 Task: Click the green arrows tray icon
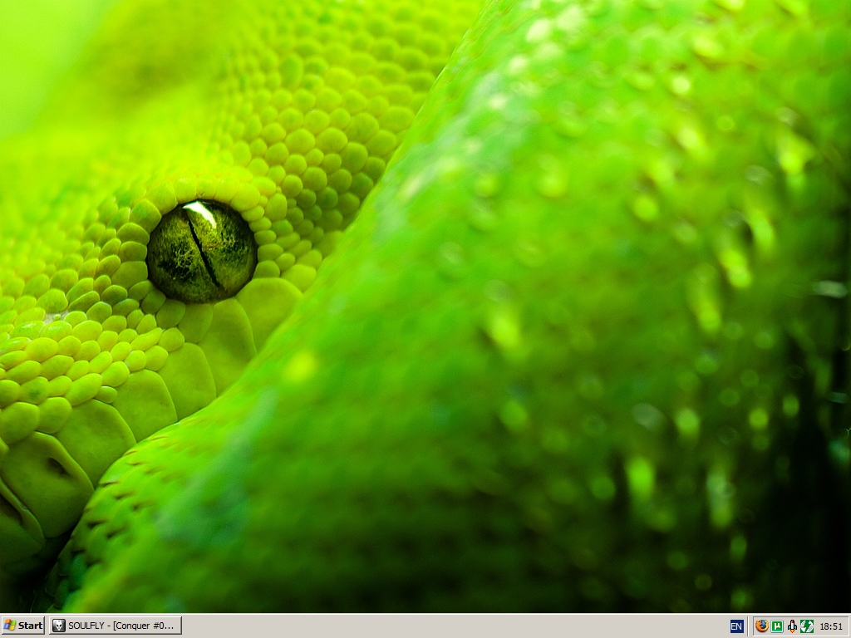pyautogui.click(x=807, y=626)
